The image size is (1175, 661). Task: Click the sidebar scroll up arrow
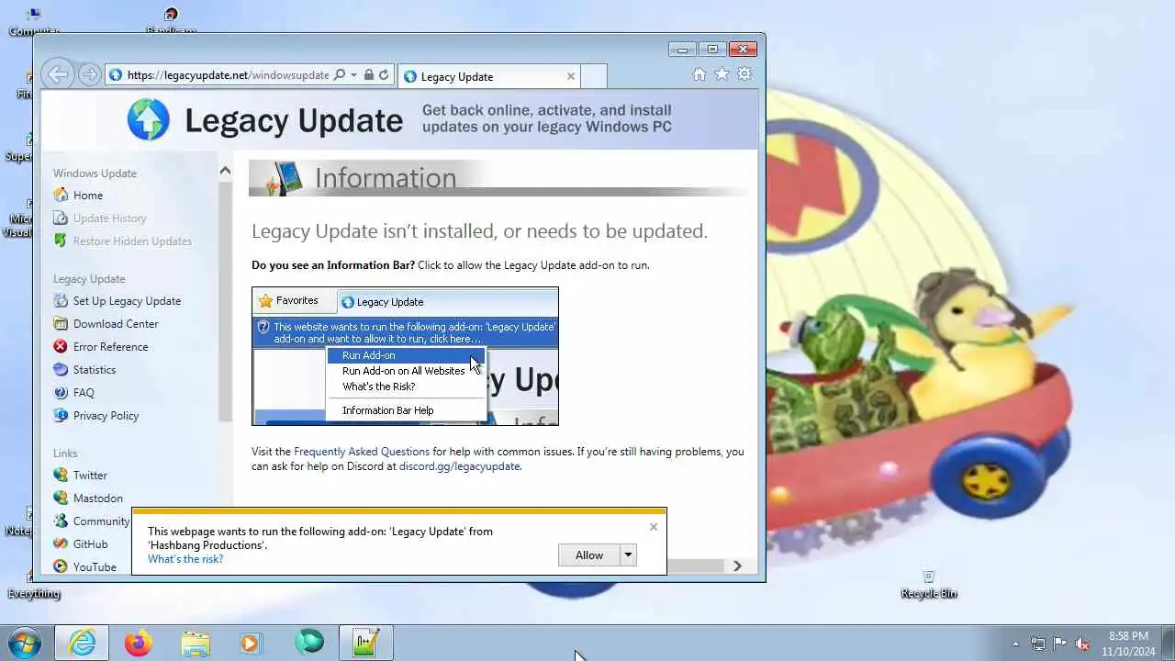pyautogui.click(x=225, y=171)
